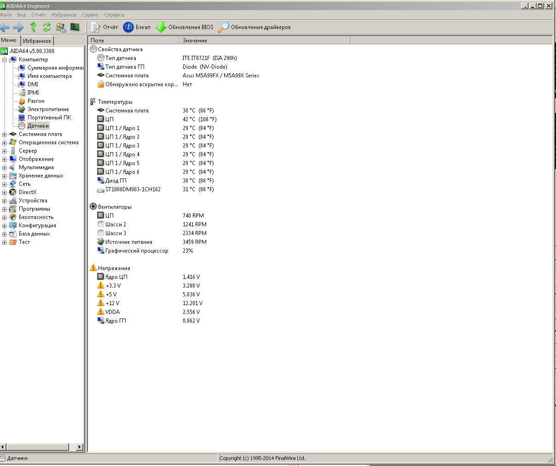
Task: Click the Тест tree icon
Action: coord(13,242)
